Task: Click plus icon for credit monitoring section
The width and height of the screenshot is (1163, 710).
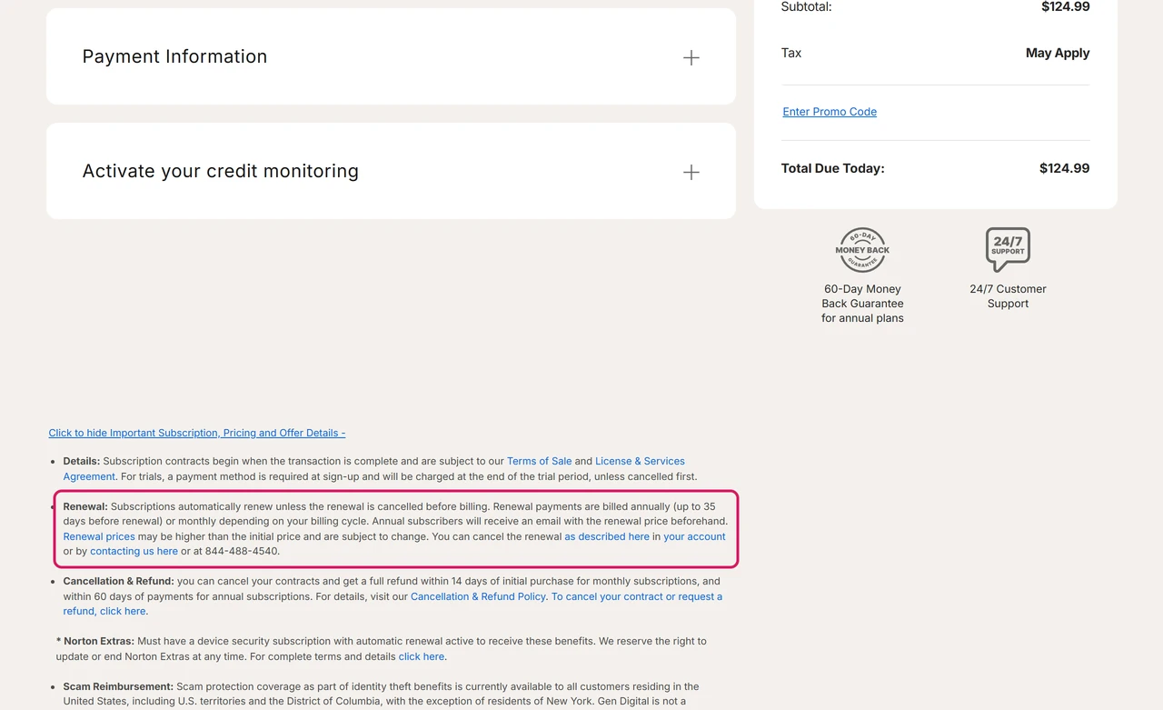Action: (691, 172)
